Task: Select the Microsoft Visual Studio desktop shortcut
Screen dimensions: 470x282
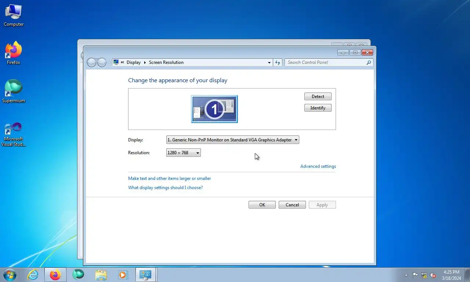Action: [14, 134]
